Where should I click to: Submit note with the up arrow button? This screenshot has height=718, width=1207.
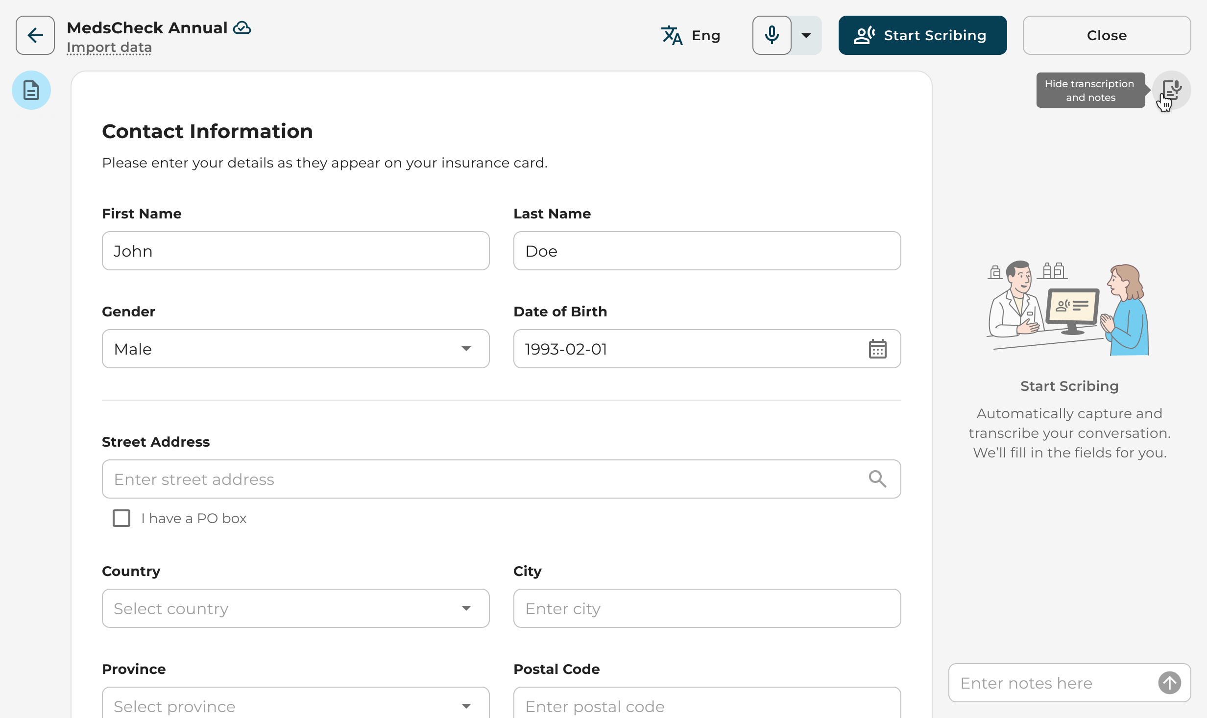(x=1170, y=683)
